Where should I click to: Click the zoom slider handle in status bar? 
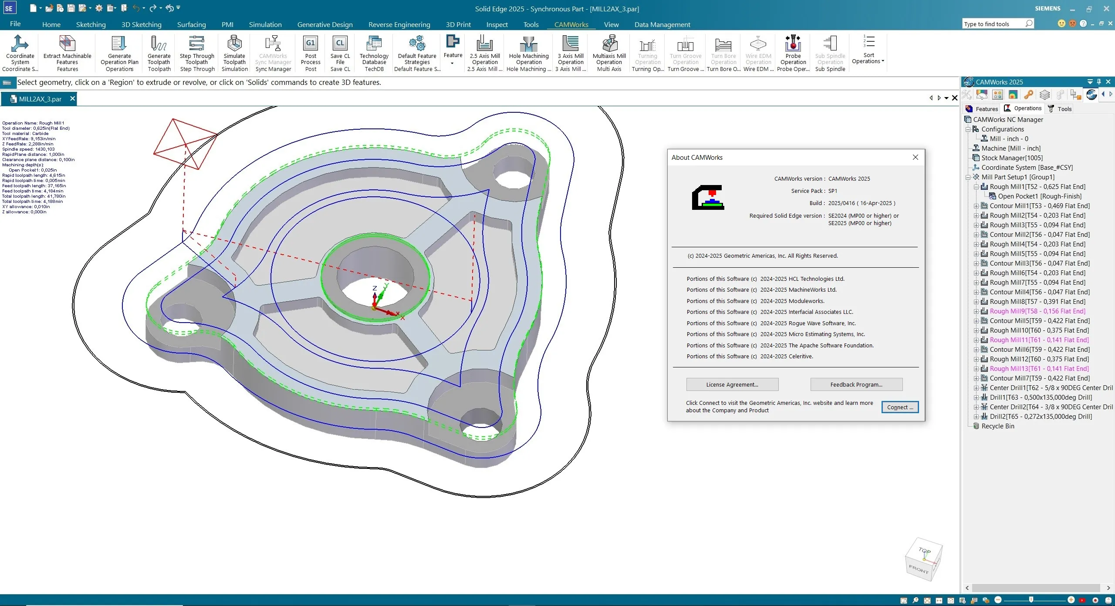(1031, 600)
